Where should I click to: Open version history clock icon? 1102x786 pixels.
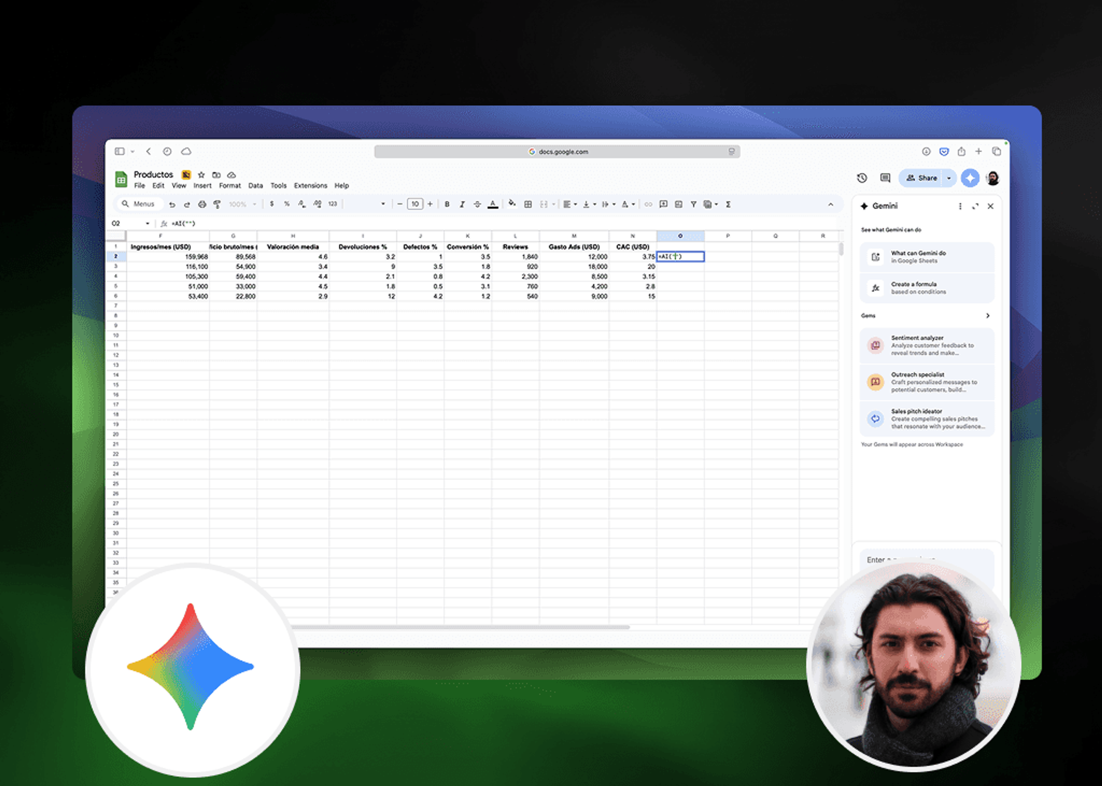click(862, 178)
